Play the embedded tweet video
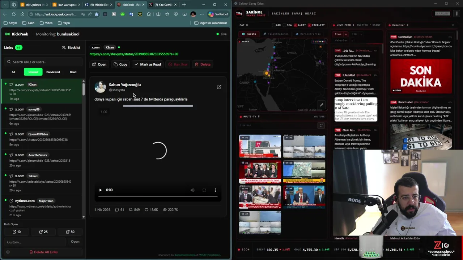 101,190
